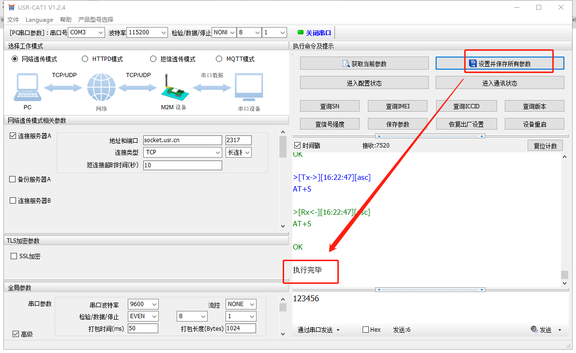The image size is (576, 353).
Task: Click the 恢复出厂设置 button
Action: pos(466,124)
